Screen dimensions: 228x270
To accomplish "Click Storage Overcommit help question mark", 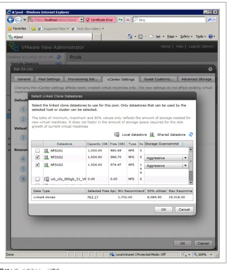I will pyautogui.click(x=182, y=144).
